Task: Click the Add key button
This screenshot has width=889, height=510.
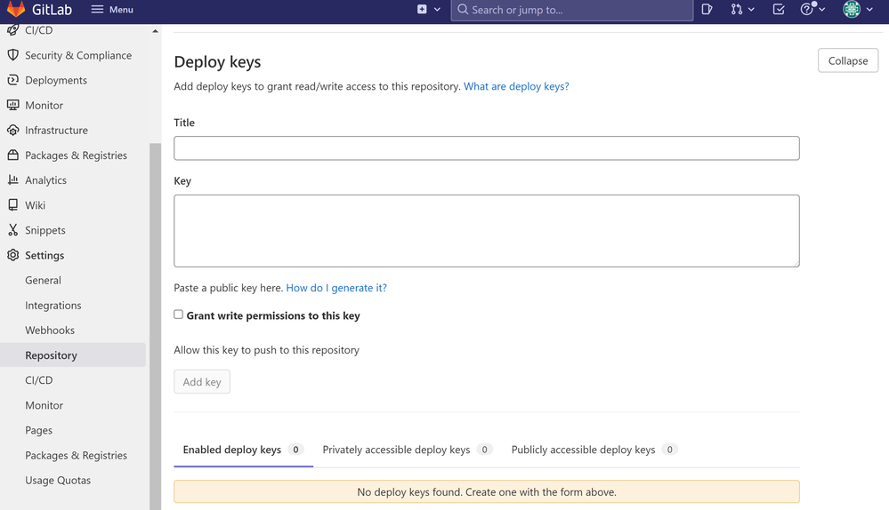Action: coord(202,381)
